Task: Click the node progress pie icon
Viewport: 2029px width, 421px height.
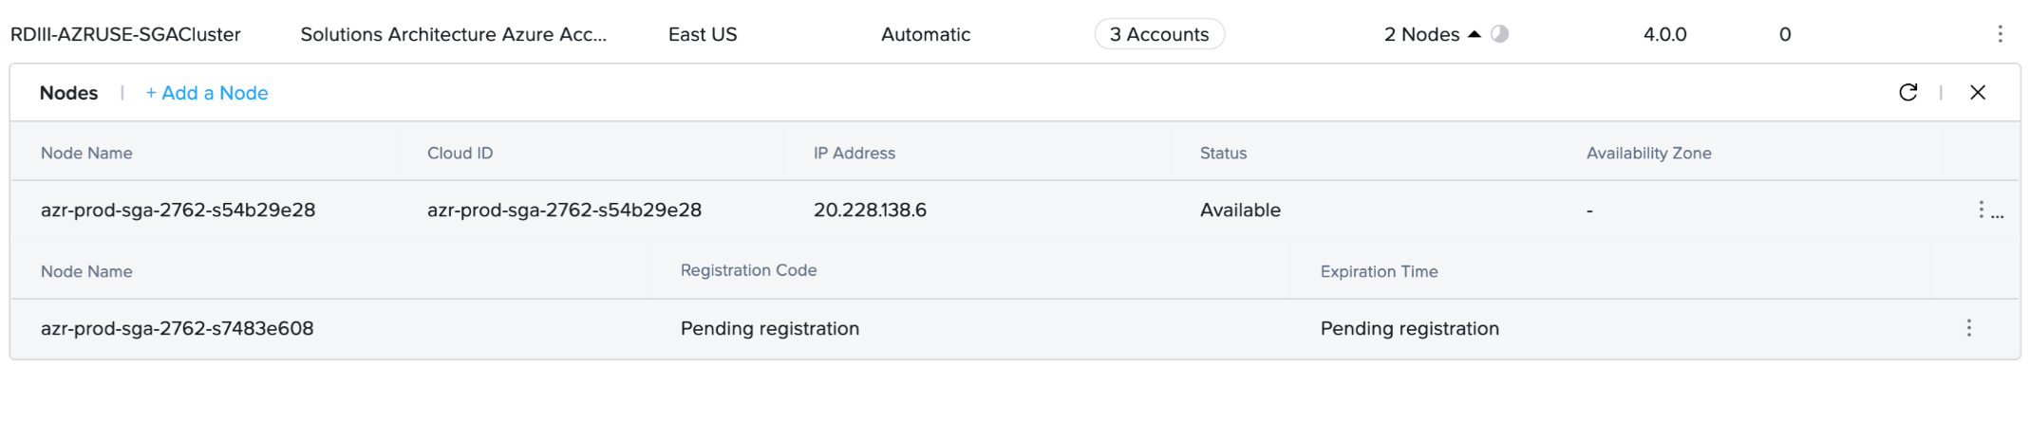Action: coord(1499,34)
